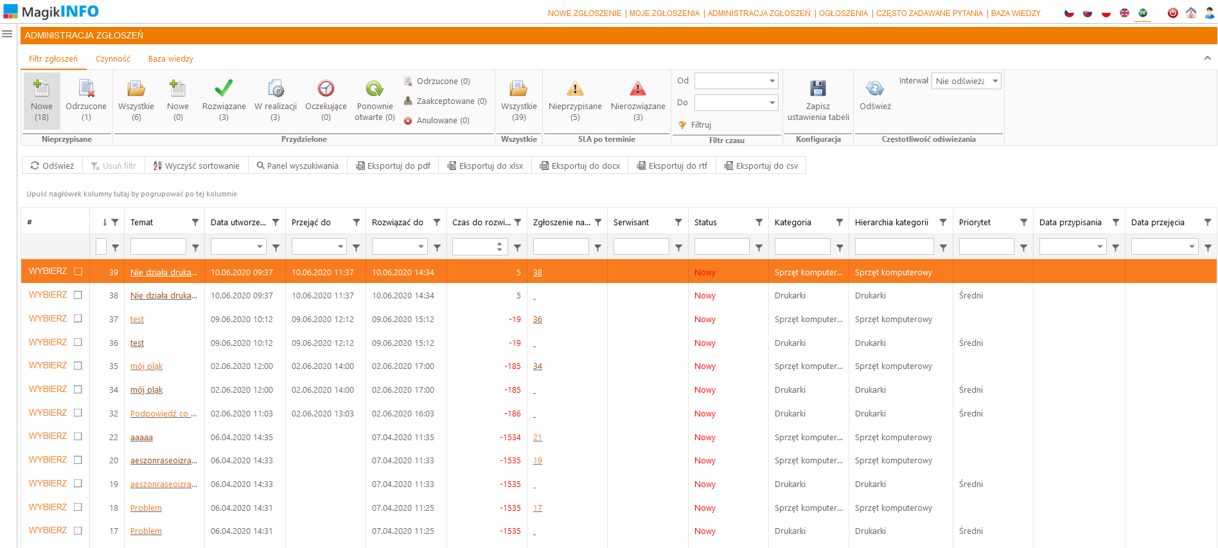Viewport: 1218px width, 548px height.
Task: Switch language to Polish flag
Action: [x=1106, y=13]
